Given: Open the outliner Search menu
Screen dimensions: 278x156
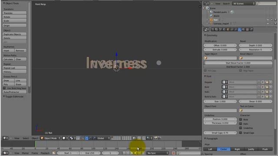Looking at the screenshot, I should pyautogui.click(x=226, y=3).
